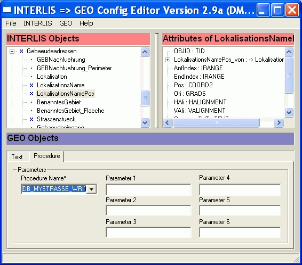Image resolution: width=302 pixels, height=265 pixels.
Task: Select the HAli : HALIGNMENT attribute
Action: click(x=200, y=102)
